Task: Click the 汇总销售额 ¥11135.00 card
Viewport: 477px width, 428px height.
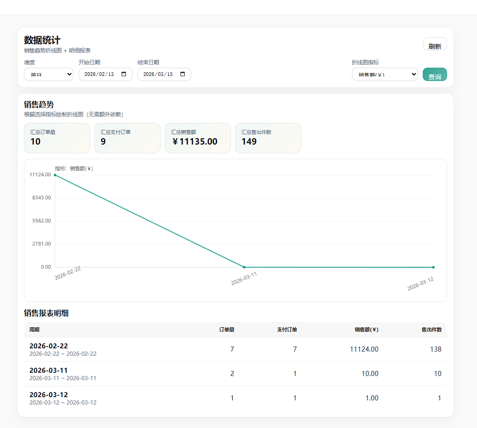Action: (198, 138)
